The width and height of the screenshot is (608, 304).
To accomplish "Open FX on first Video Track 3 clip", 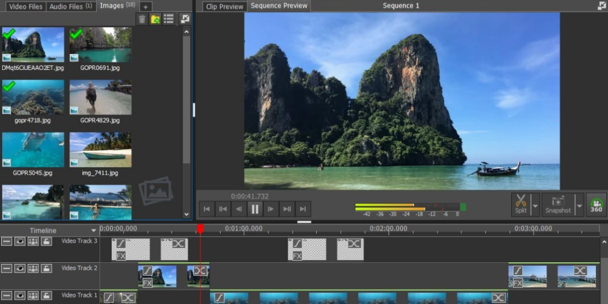I will pos(121,256).
